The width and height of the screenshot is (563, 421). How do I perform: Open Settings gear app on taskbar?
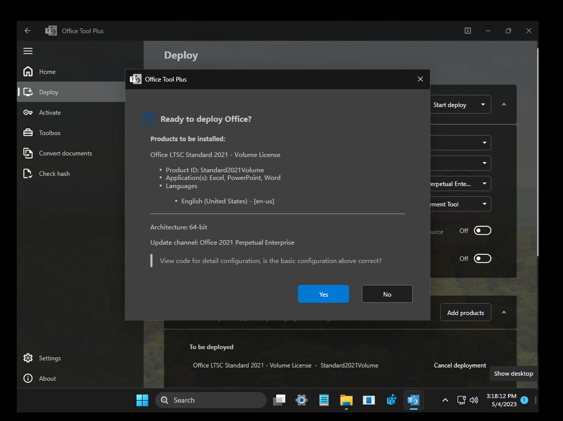[x=301, y=400]
